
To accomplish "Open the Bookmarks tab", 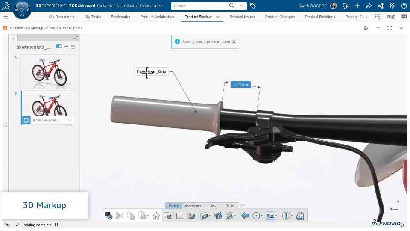I will tap(120, 17).
